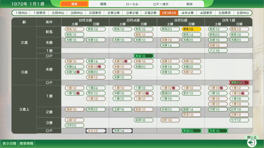Select the 新馬14 newcomer race
The height and width of the screenshot is (148, 264).
pos(191,35)
